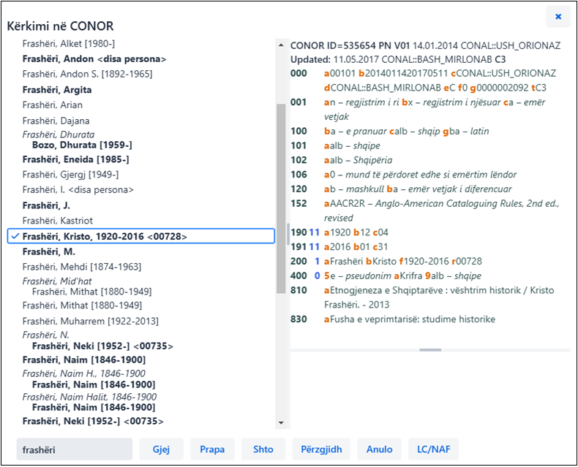
Task: Click field 810 Etnogjeneza e Shqiptarëve
Action: [422, 297]
